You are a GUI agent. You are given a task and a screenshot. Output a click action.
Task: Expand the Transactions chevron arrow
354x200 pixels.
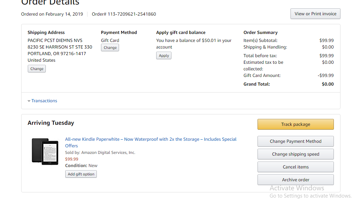pos(29,101)
